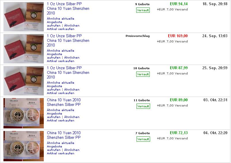
Task: Open title link of the listing with 7 Gebote
Action: pos(64,135)
